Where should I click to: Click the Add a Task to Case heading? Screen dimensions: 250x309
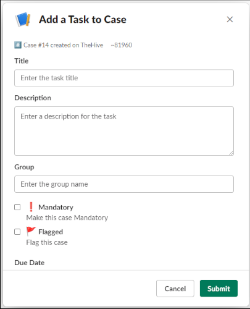point(83,20)
